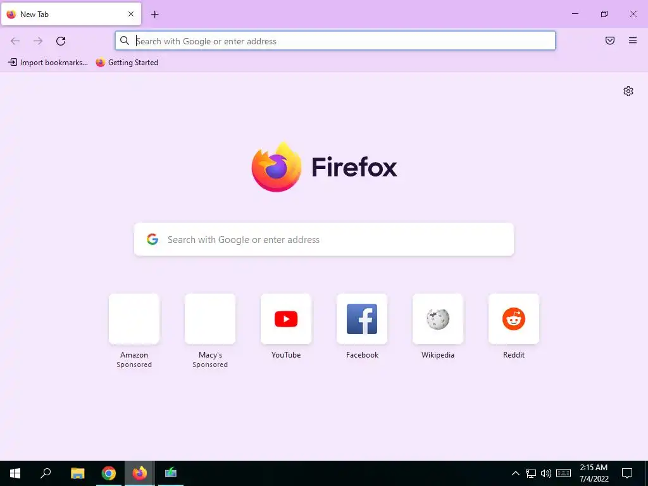Click the address bar magnifier icon
Image resolution: width=648 pixels, height=486 pixels.
point(125,40)
